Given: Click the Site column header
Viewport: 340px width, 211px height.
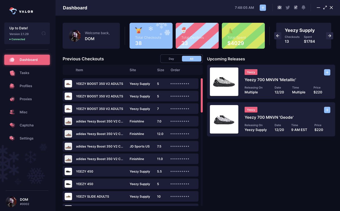Looking at the screenshot, I should pos(133,70).
